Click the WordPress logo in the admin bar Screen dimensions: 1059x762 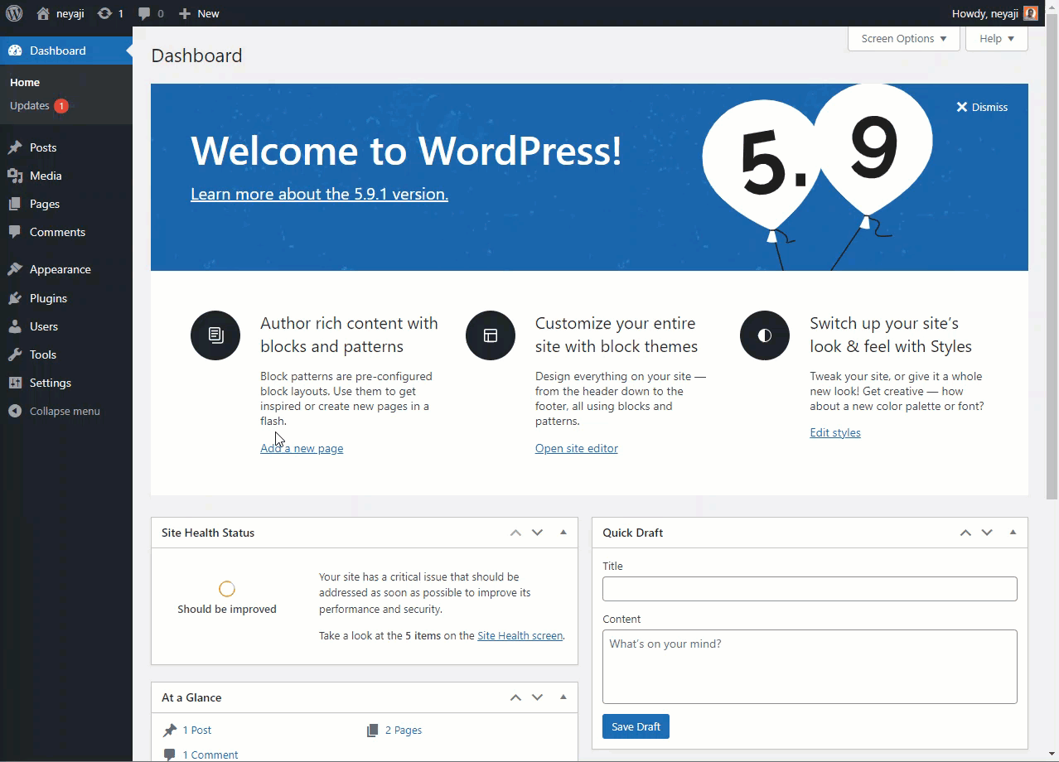[14, 13]
